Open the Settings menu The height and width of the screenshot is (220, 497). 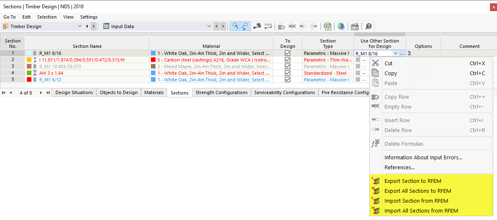pos(89,17)
